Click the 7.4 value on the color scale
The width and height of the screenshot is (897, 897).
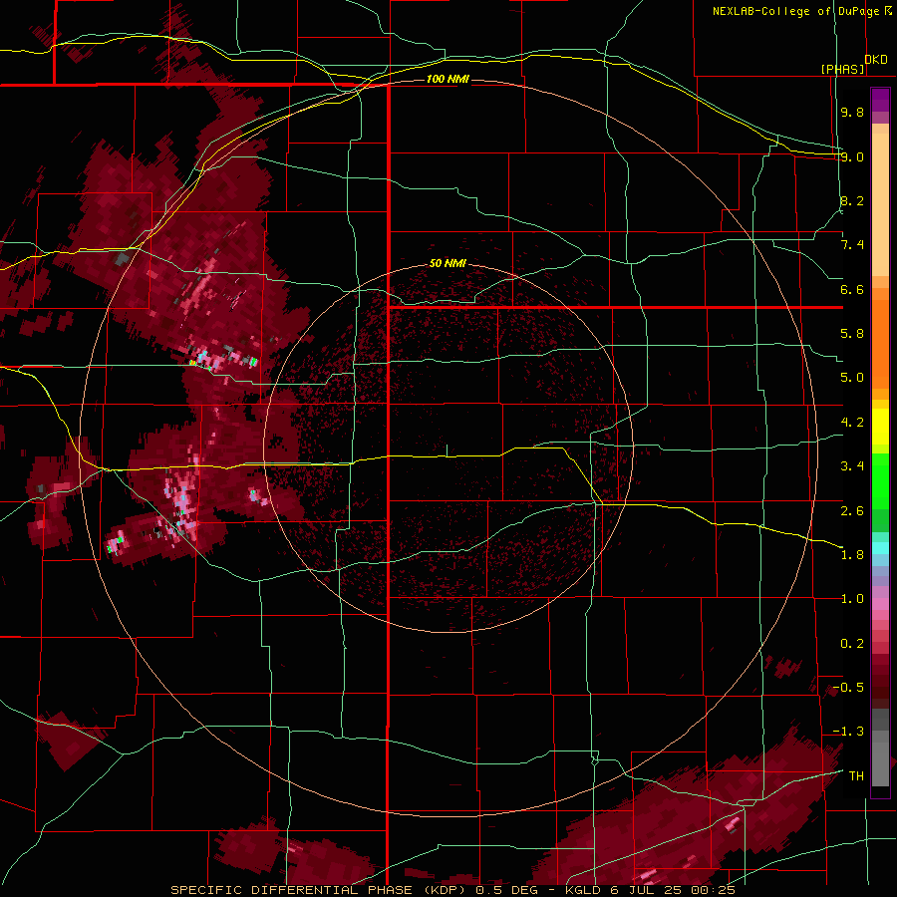click(852, 245)
